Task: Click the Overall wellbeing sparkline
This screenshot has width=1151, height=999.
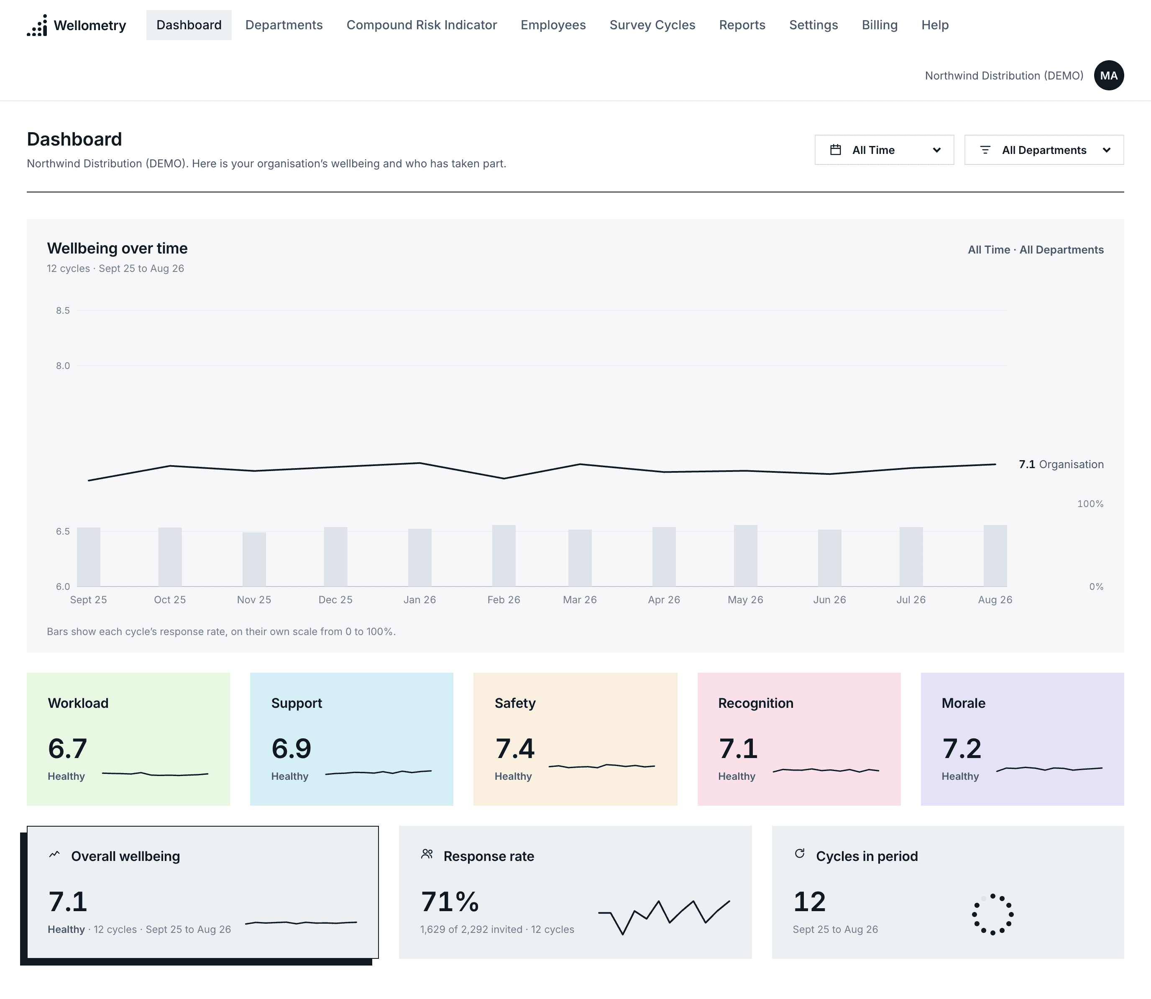Action: [301, 922]
